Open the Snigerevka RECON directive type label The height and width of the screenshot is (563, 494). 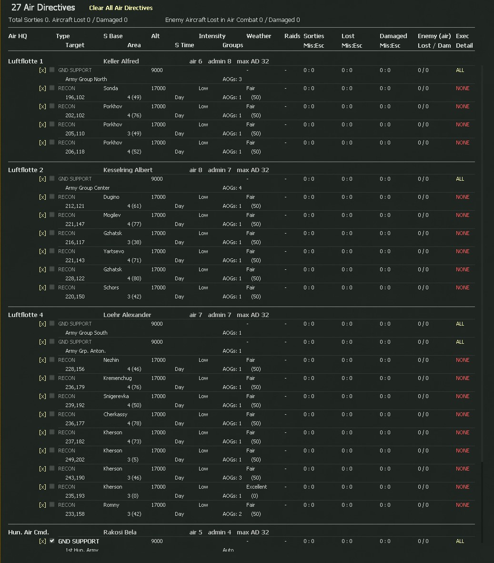tap(67, 396)
